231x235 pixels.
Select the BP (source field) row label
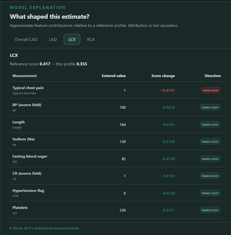[x=27, y=105]
